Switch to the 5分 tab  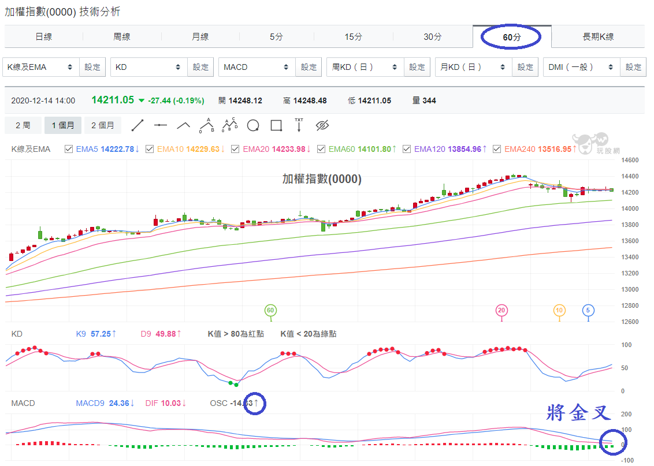pyautogui.click(x=276, y=37)
